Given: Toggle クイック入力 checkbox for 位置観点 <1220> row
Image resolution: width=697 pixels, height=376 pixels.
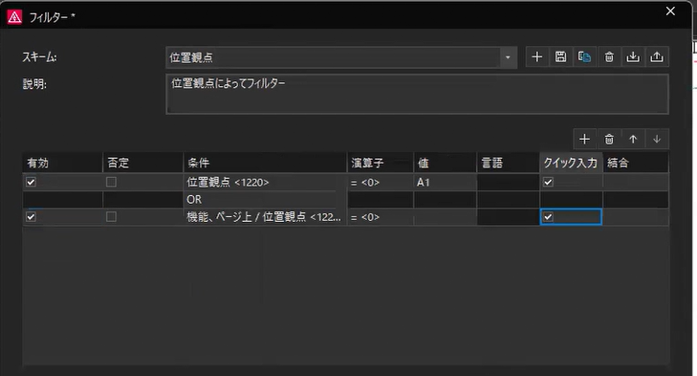Looking at the screenshot, I should point(548,182).
